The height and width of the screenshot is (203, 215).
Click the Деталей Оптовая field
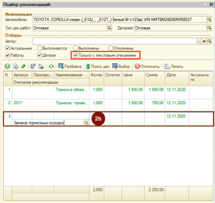click(x=170, y=28)
